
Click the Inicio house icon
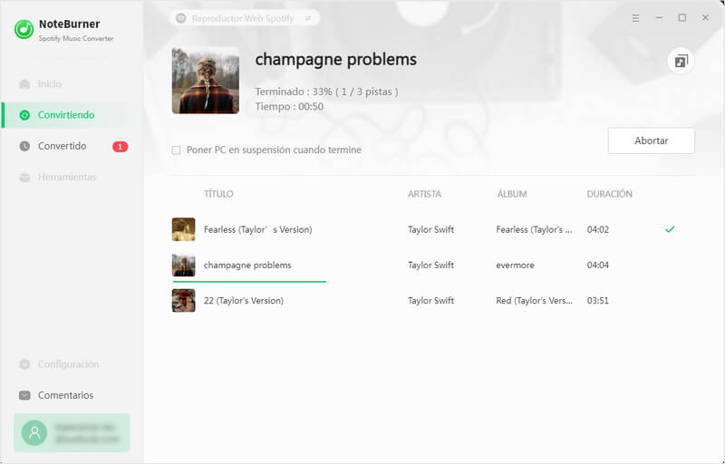coord(24,84)
